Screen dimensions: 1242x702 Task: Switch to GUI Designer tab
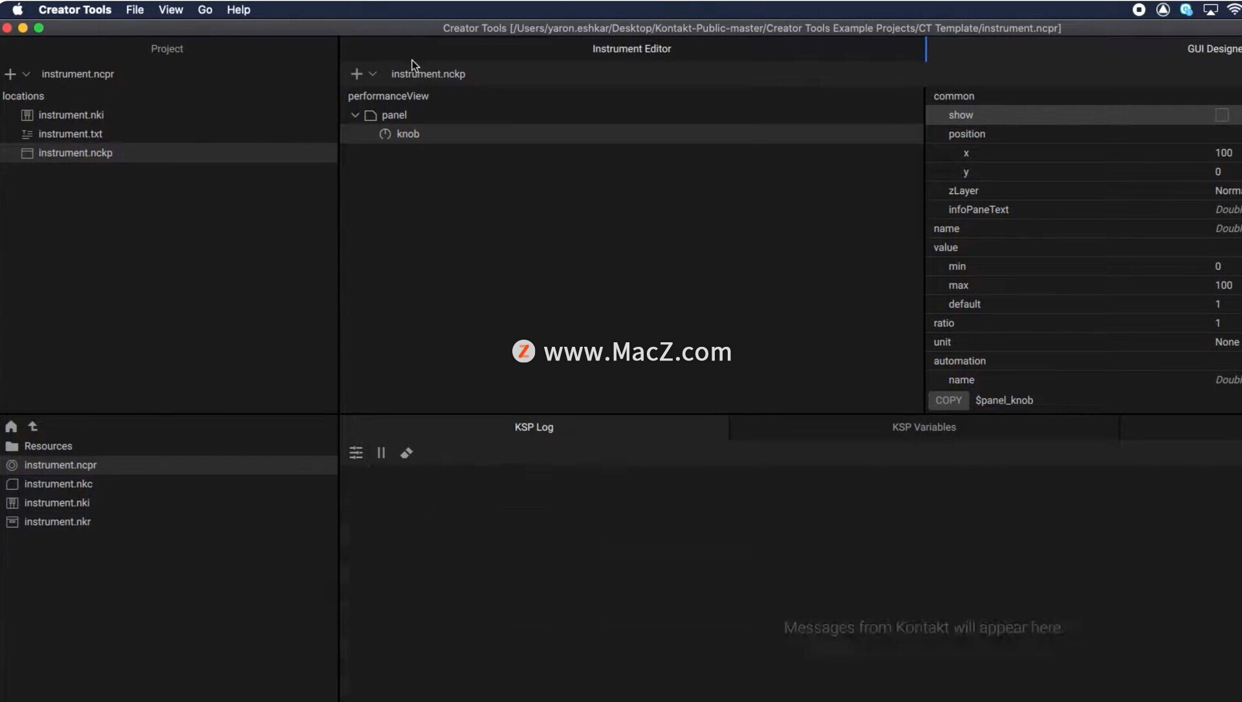click(x=1214, y=49)
